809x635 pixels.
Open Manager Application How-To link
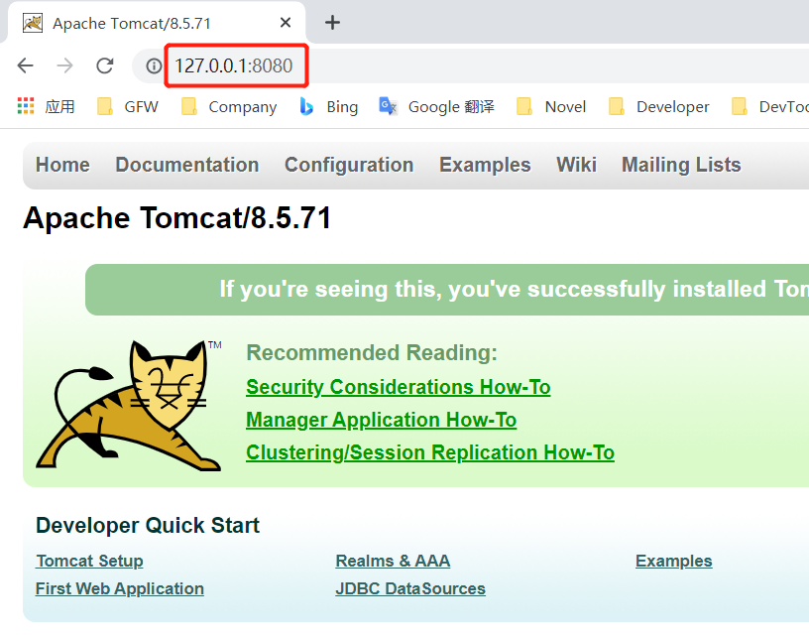coord(382,420)
